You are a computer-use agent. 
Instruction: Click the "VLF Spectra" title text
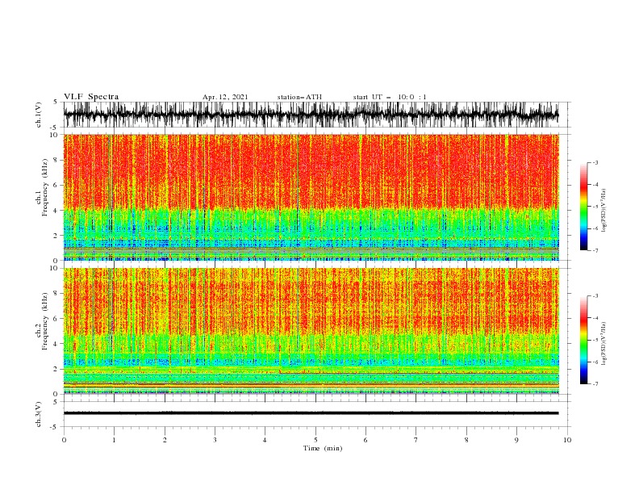click(x=91, y=97)
